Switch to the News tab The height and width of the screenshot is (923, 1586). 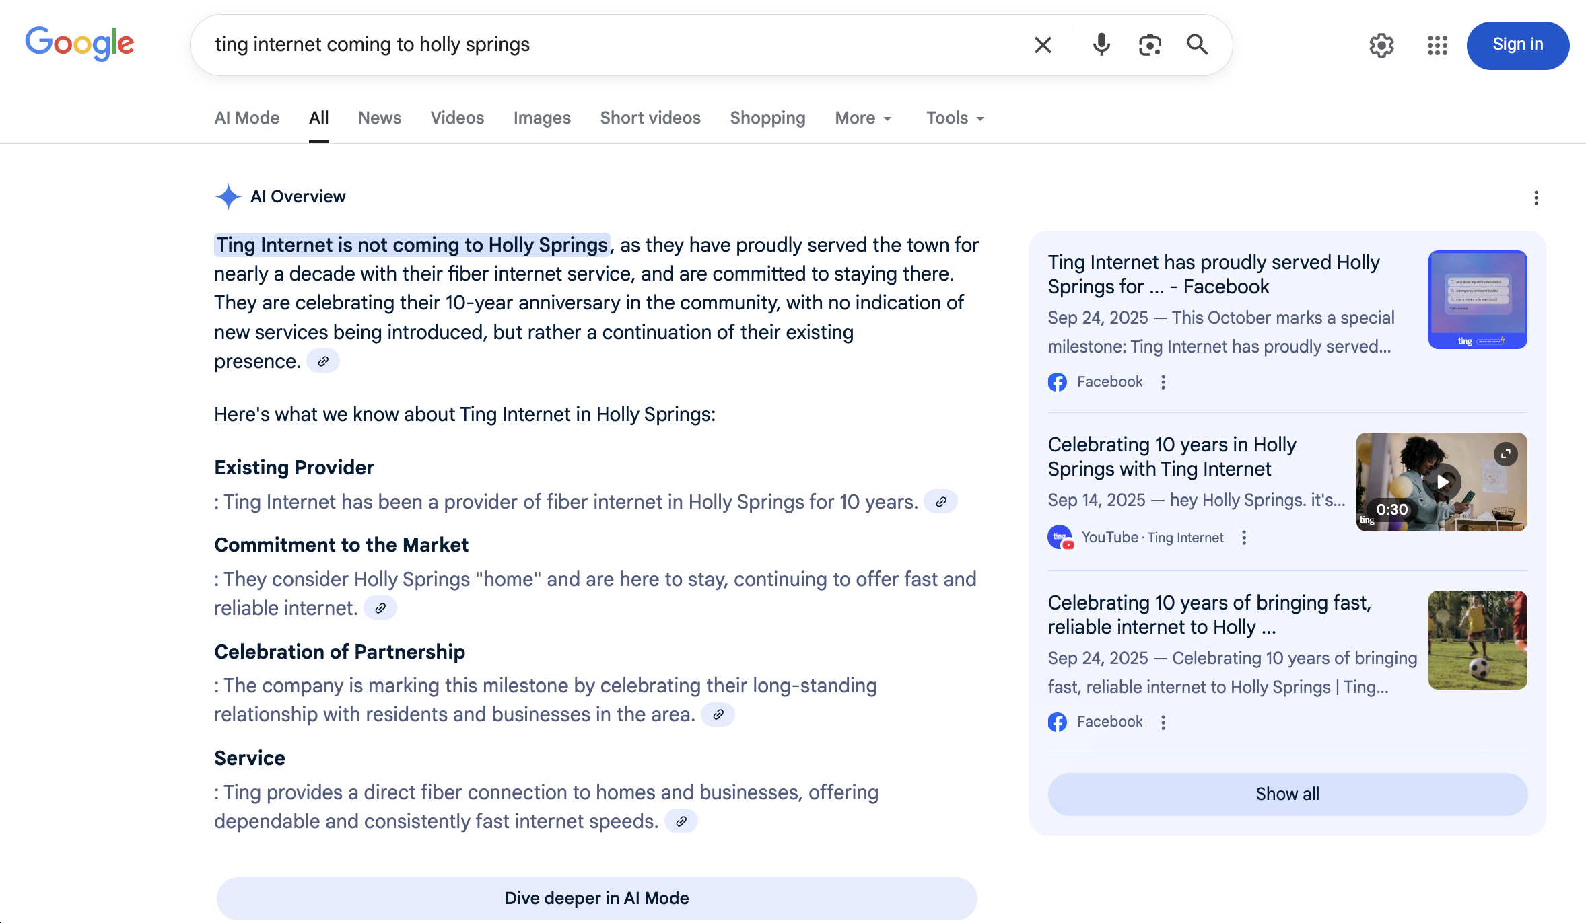click(380, 118)
